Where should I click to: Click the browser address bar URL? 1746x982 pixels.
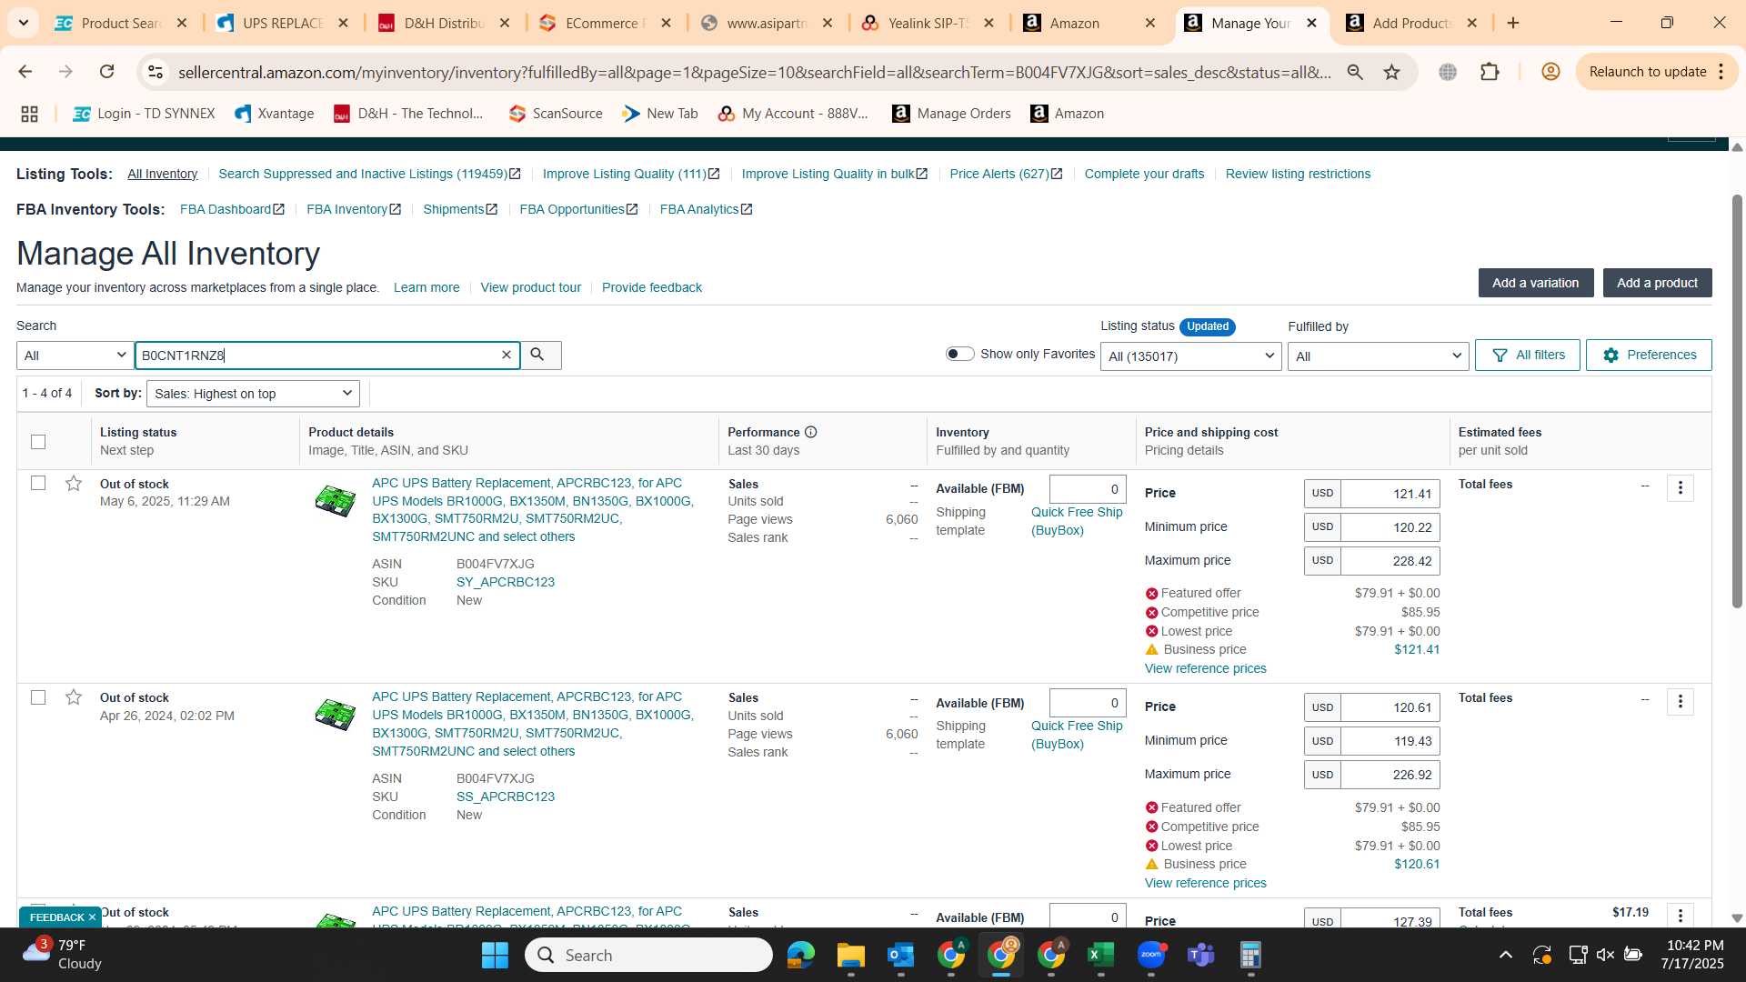pyautogui.click(x=755, y=72)
